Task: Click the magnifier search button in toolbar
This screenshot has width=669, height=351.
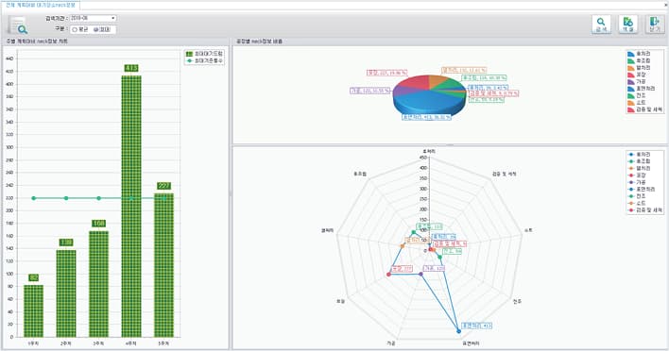Action: [601, 25]
